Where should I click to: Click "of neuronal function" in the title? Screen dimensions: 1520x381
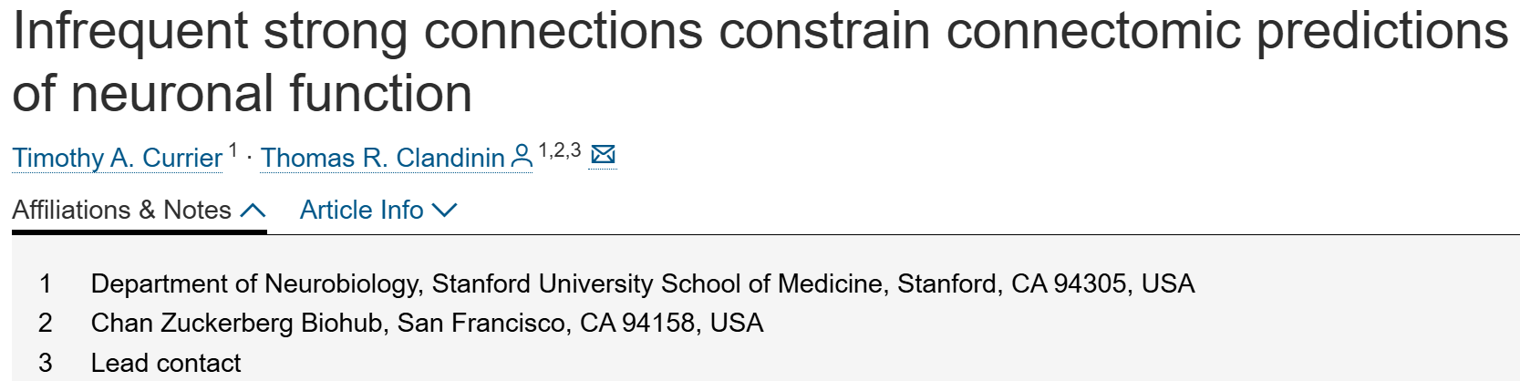pos(242,94)
